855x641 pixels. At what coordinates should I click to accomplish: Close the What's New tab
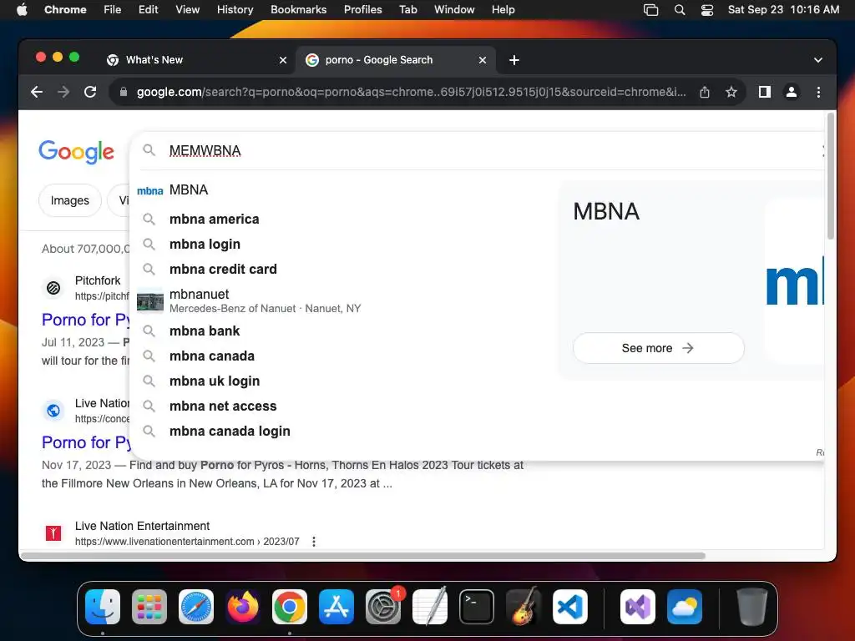(283, 60)
